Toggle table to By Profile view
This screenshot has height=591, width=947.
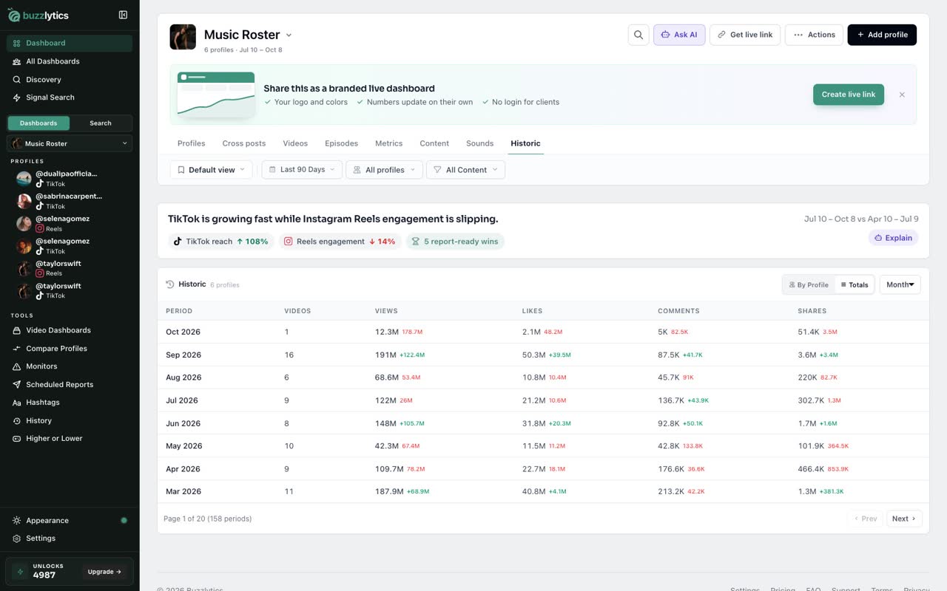(x=809, y=284)
